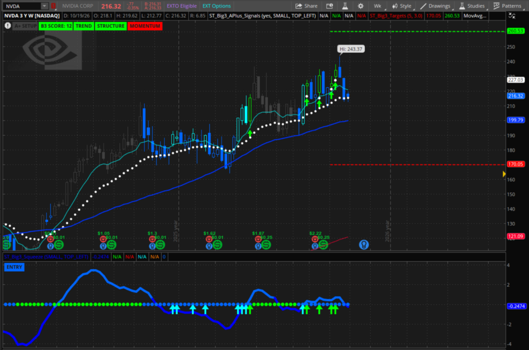Click the large future-event lightbulb icon right of the last candle
The image size is (529, 350).
click(364, 245)
